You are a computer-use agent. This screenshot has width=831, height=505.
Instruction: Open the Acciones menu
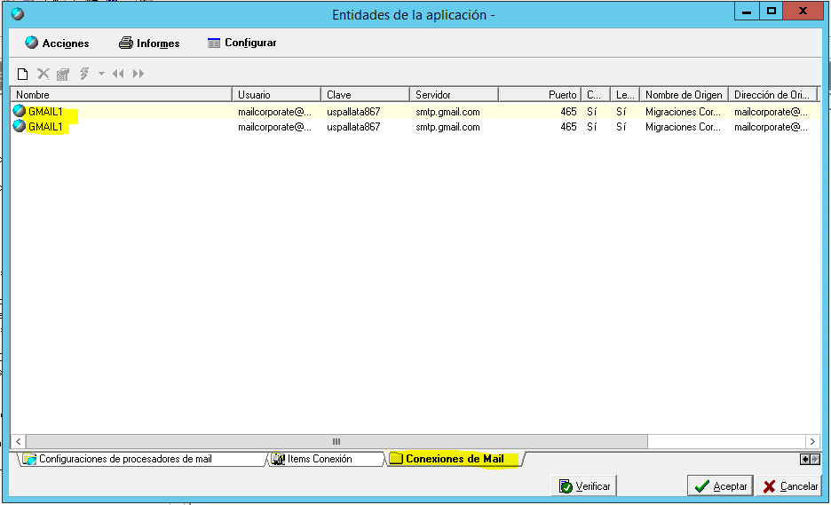click(57, 43)
